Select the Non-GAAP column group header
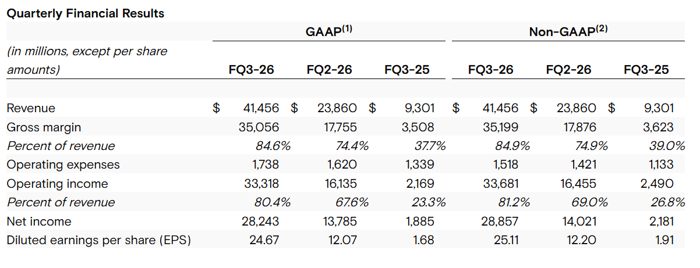The height and width of the screenshot is (268, 700). (x=568, y=31)
